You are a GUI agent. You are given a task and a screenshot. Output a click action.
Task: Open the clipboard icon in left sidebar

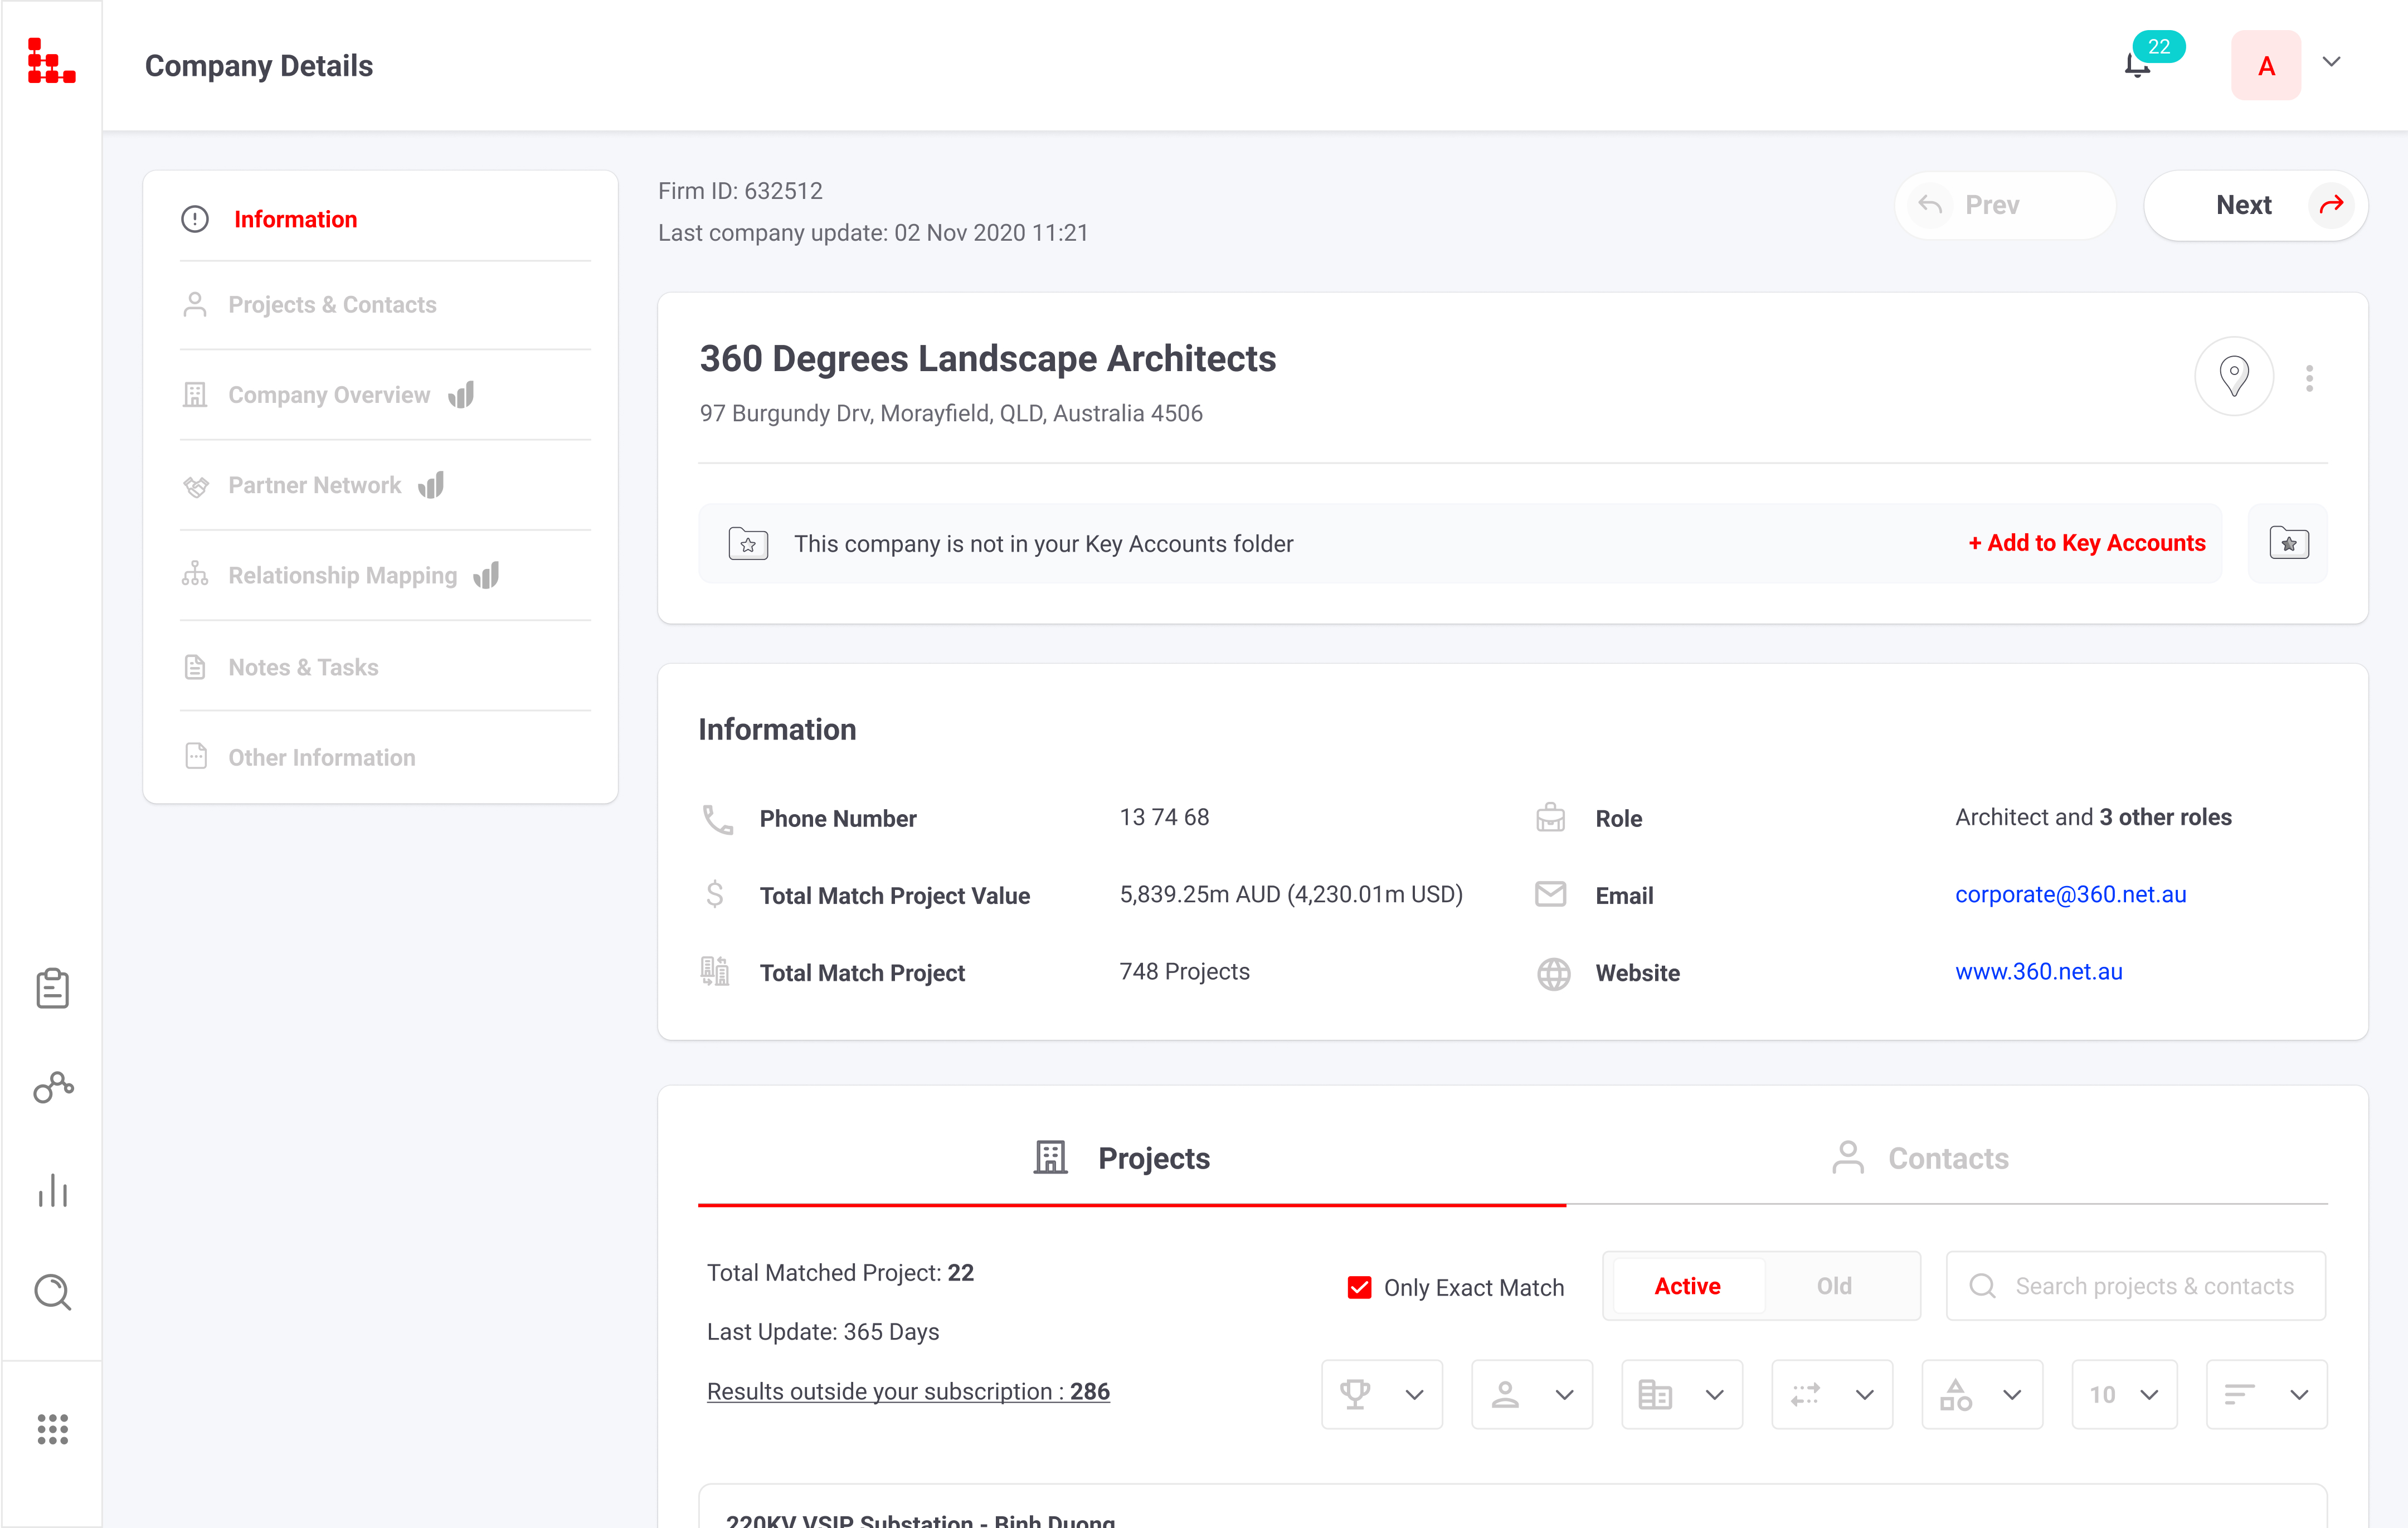click(x=52, y=989)
